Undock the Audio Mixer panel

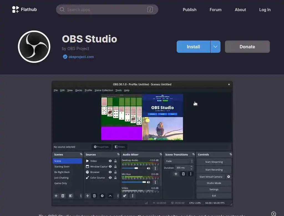point(161,154)
